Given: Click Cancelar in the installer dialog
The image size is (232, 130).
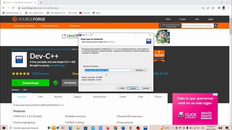Looking at the screenshot, I should coord(146,88).
